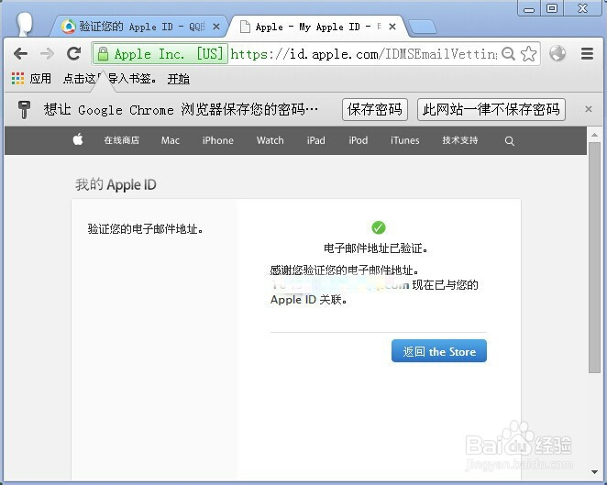This screenshot has width=607, height=485.
Task: Click the 我的 Apple ID heading
Action: tap(116, 184)
